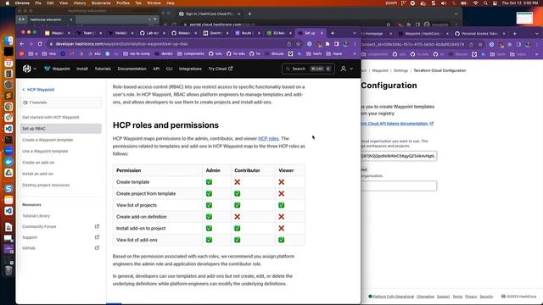
Task: Click the HashiCorp logo in the site header
Action: 26,69
